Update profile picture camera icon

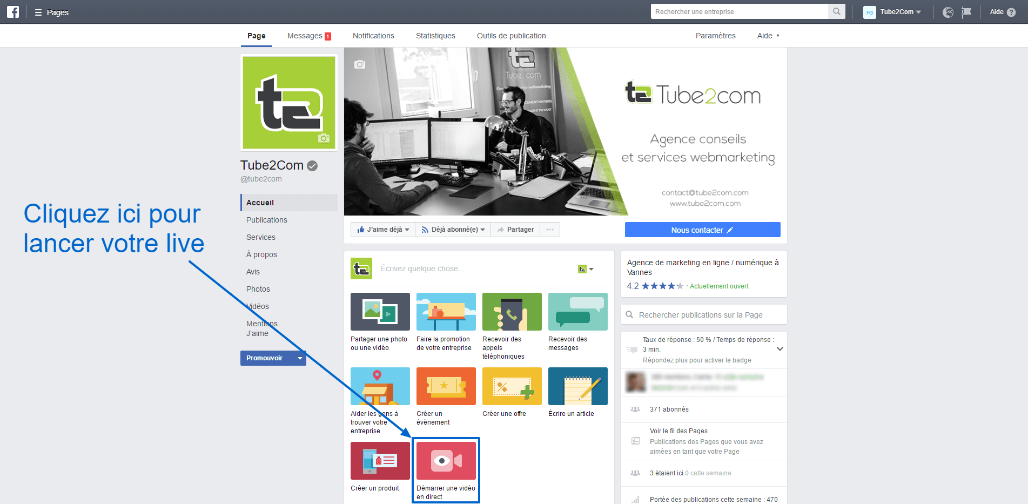323,138
